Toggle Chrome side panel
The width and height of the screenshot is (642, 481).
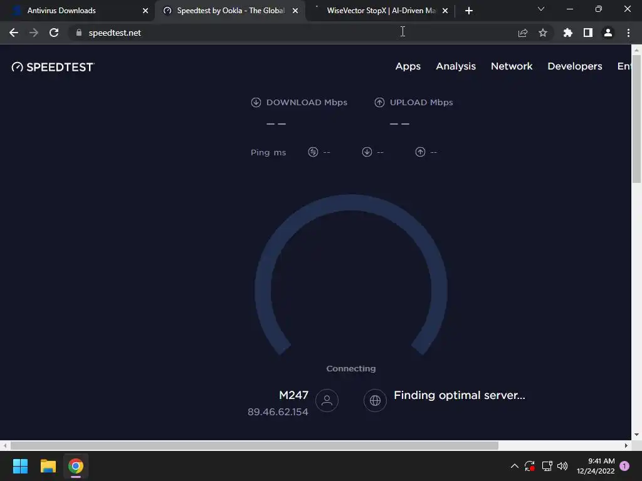click(x=587, y=33)
